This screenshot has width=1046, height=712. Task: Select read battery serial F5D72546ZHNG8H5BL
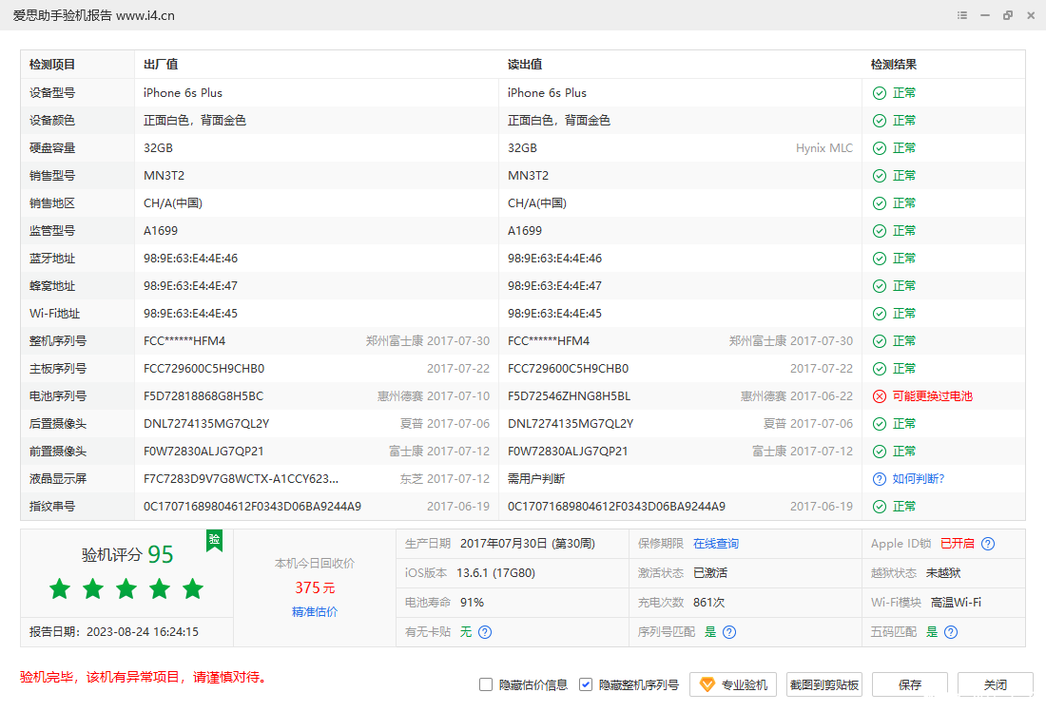pos(569,396)
